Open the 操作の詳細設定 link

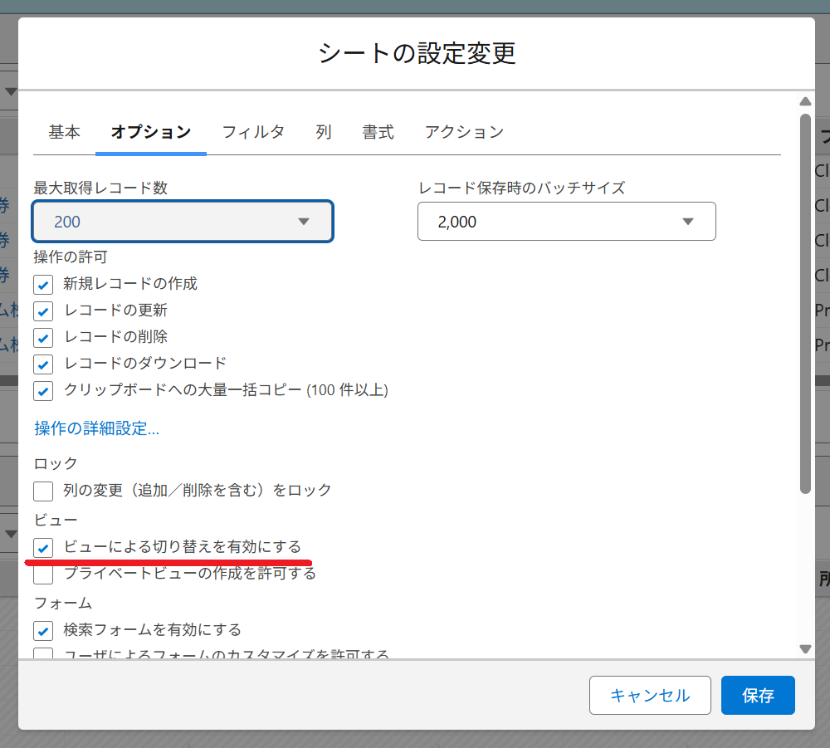(96, 429)
